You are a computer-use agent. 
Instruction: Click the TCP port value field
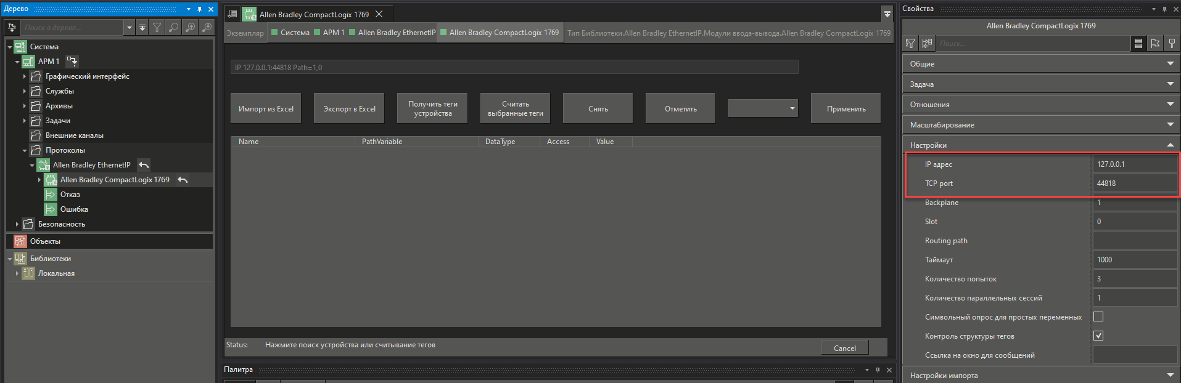pyautogui.click(x=1135, y=183)
